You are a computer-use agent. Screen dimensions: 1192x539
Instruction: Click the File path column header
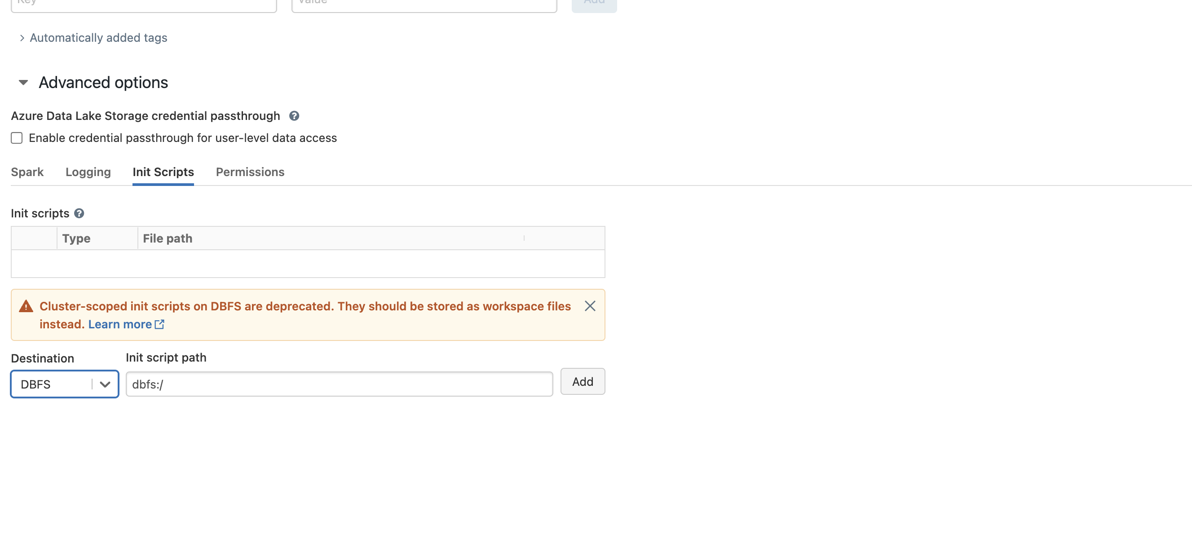pos(168,238)
